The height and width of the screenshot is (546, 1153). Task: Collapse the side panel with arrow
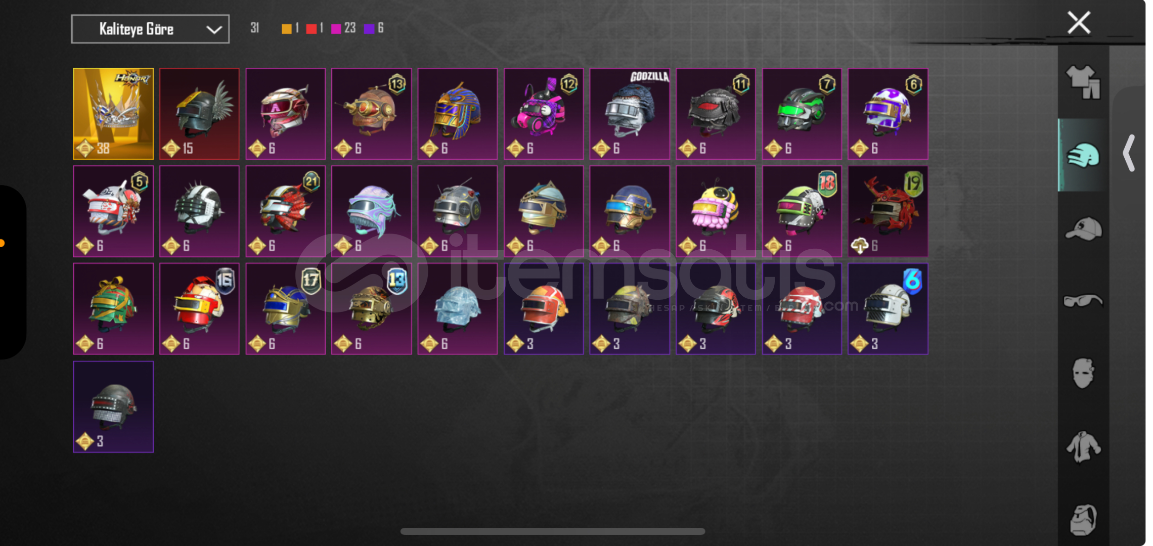[x=1128, y=153]
